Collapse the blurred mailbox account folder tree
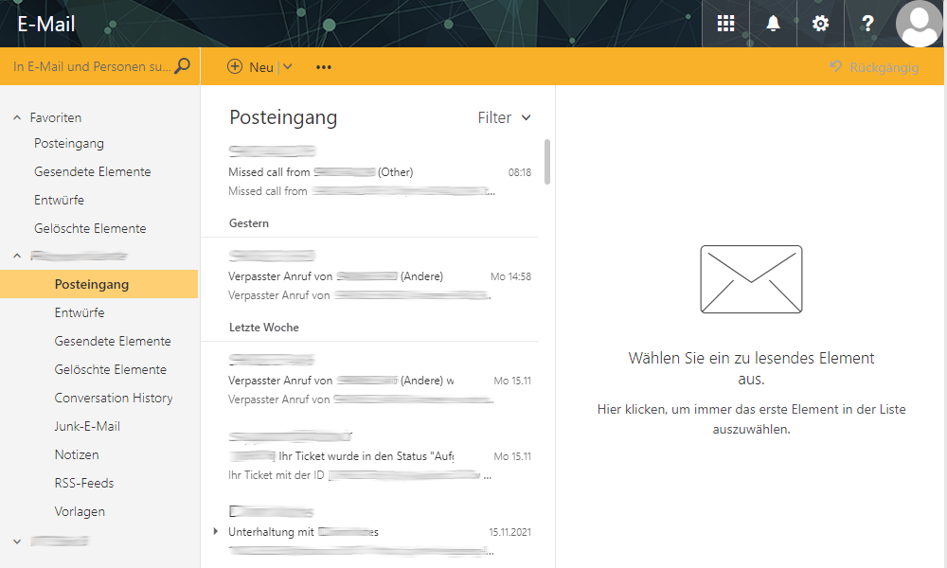The height and width of the screenshot is (568, 947). pyautogui.click(x=17, y=256)
